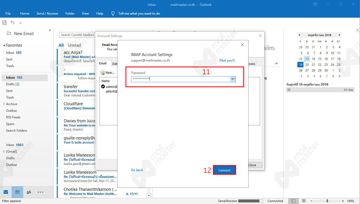This screenshot has height=204, width=360.
Task: Click the 100% zoom level
Action: [350, 201]
